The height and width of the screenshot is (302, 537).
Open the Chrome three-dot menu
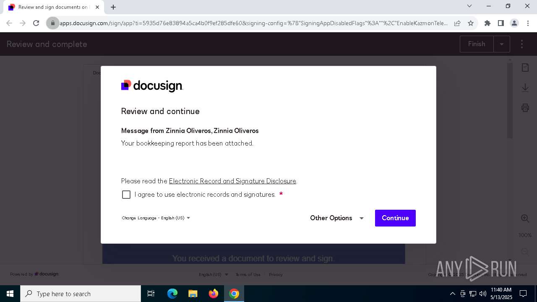[x=527, y=23]
